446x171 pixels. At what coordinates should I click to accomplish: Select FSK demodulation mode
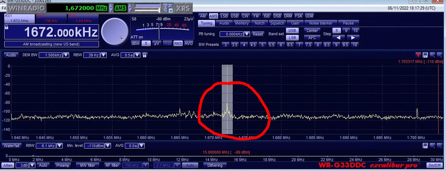298,16
